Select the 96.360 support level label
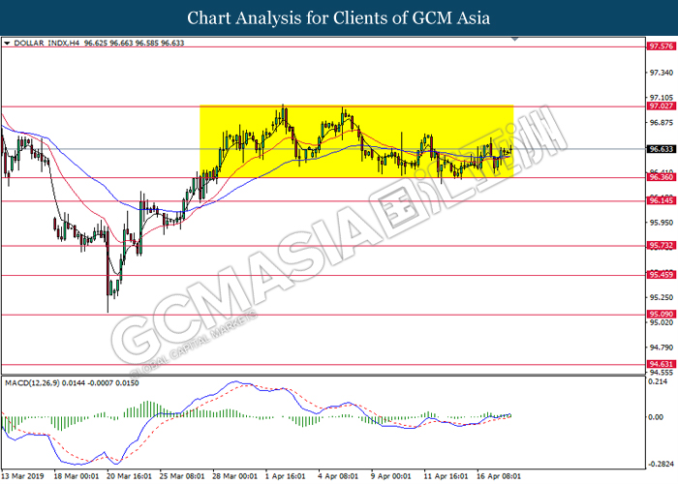 coord(662,177)
